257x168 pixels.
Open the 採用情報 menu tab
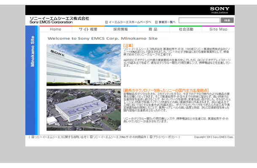(x=120, y=29)
